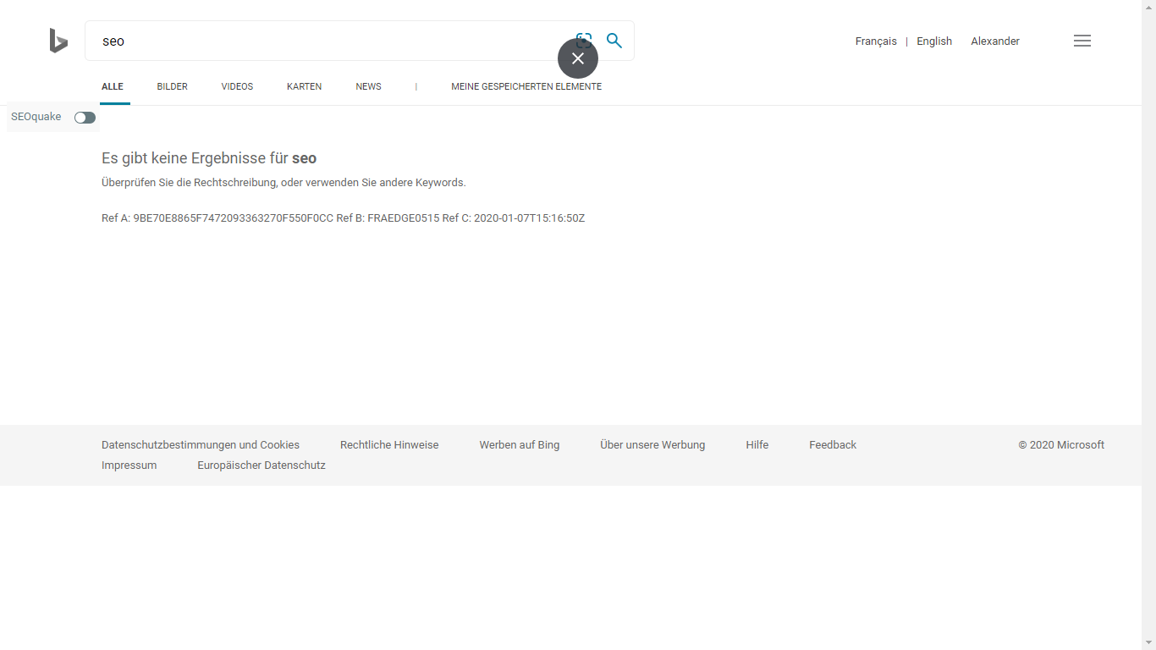Open the Werben auf Bing link
The image size is (1156, 650).
(520, 445)
